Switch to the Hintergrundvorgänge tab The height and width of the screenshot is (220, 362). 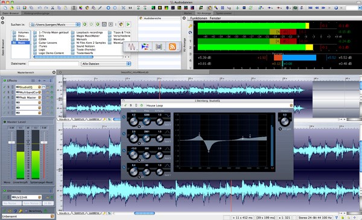[37, 13]
